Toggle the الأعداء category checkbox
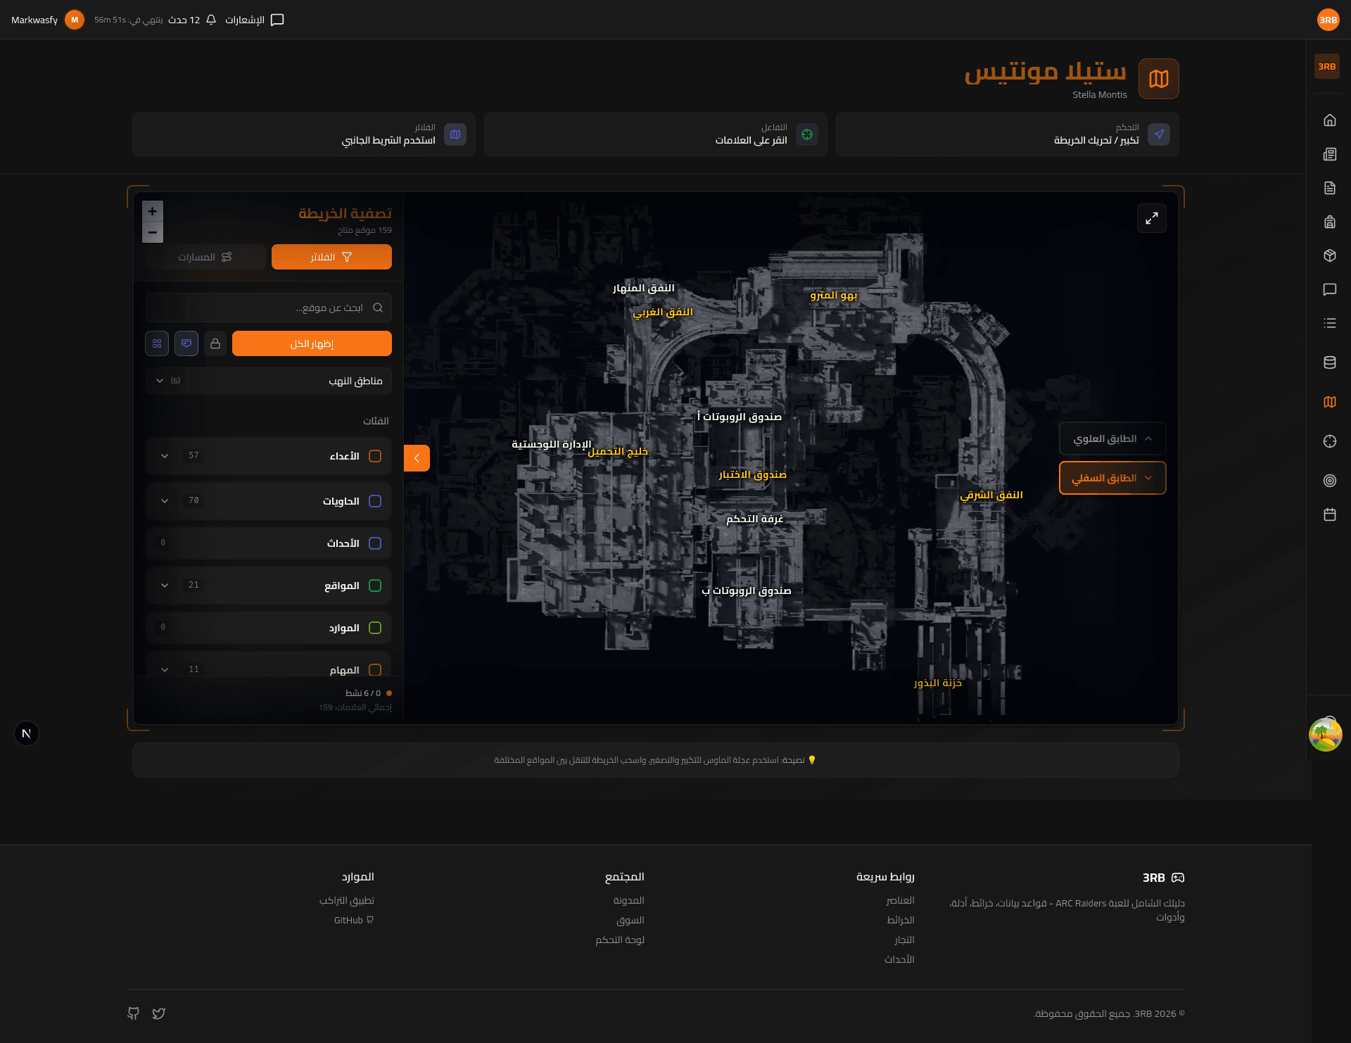 375,456
